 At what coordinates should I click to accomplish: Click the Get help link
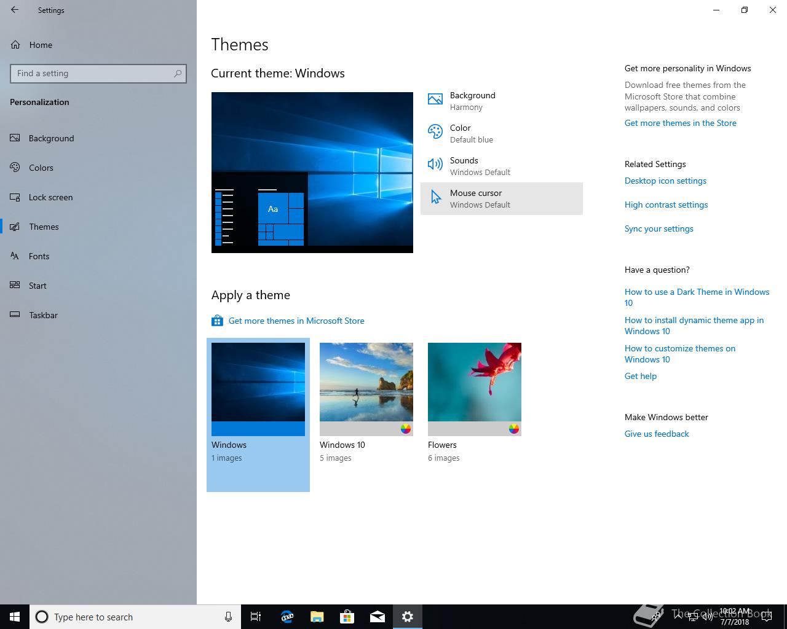pyautogui.click(x=641, y=376)
